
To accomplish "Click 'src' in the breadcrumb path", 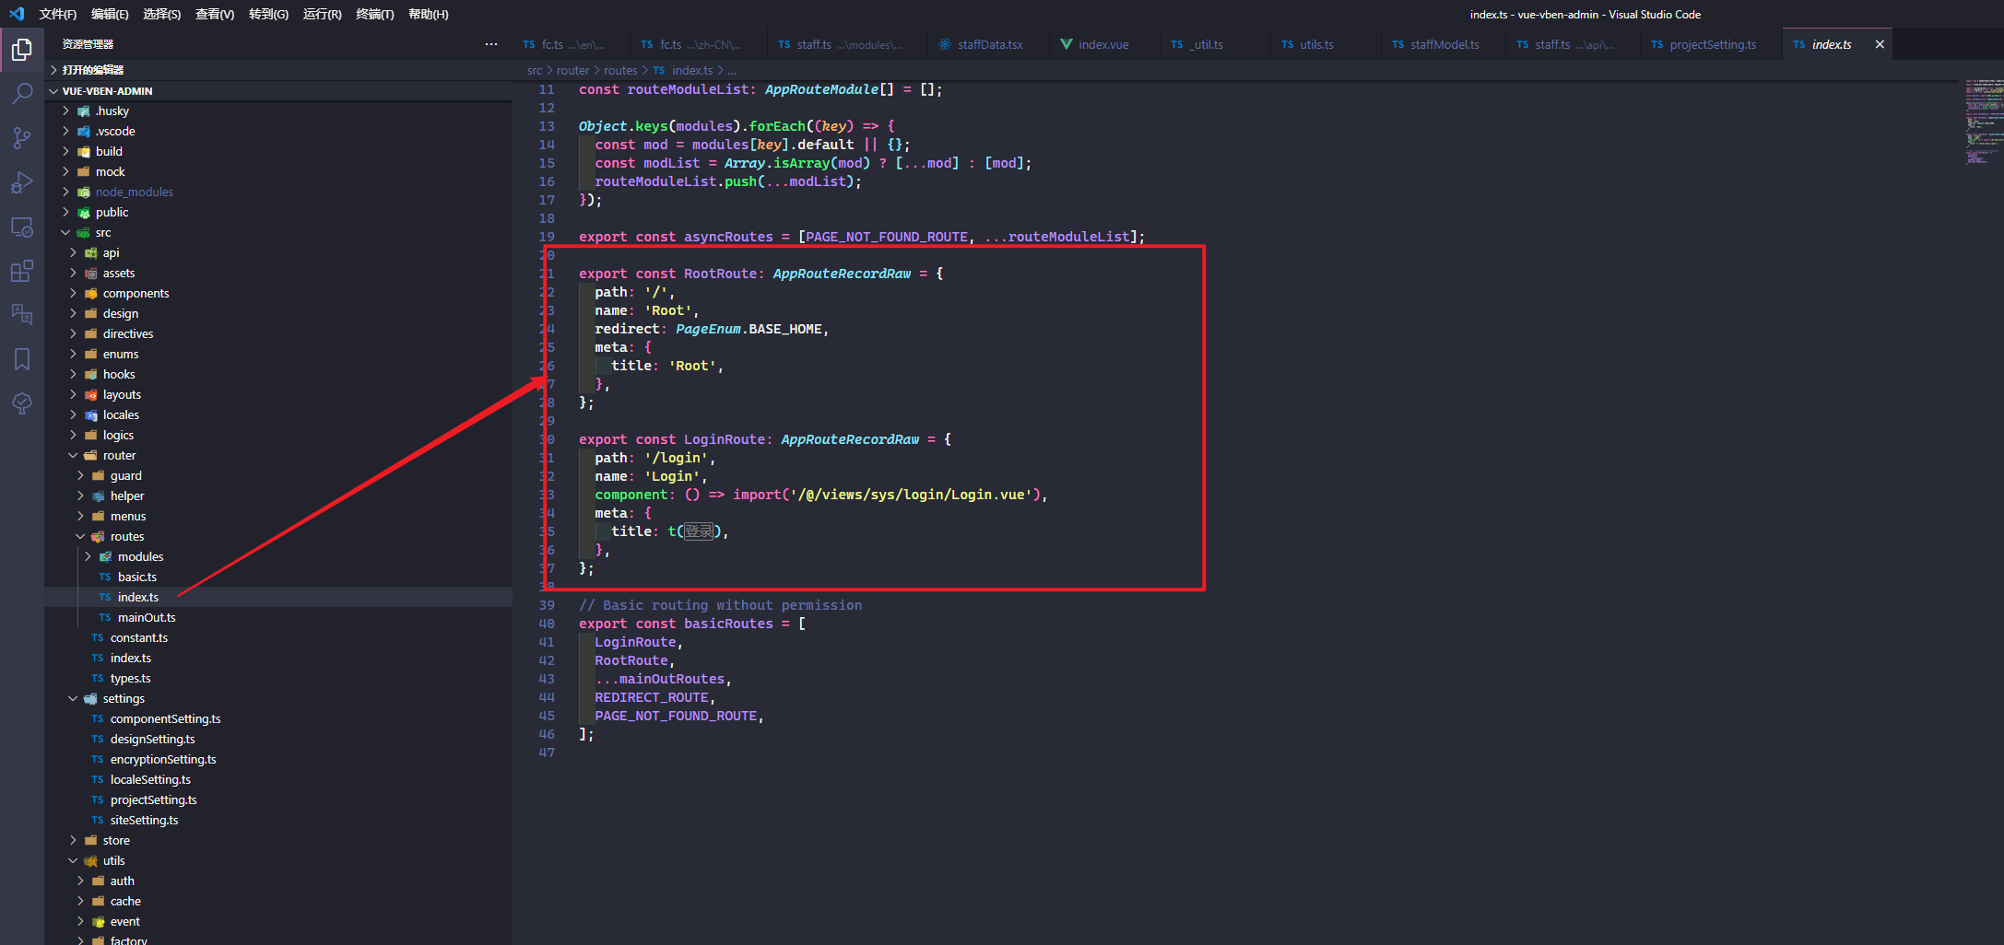I will click(x=535, y=70).
